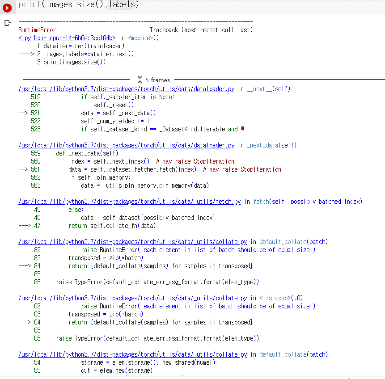The image size is (385, 379).
Task: Click the red RuntimeError heading
Action: coord(37,30)
